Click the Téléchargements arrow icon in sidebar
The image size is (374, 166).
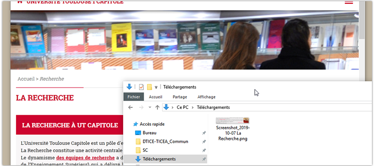[x=138, y=159]
